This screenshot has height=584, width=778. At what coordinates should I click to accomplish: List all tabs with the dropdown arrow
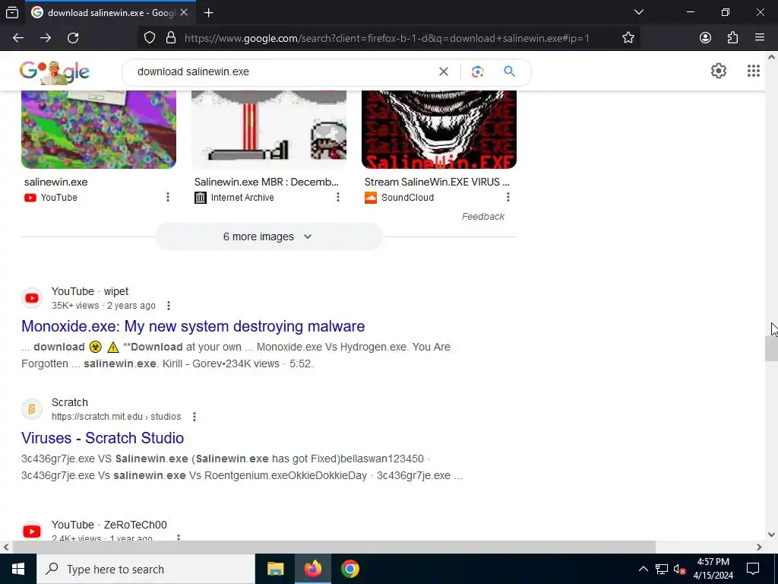point(638,12)
